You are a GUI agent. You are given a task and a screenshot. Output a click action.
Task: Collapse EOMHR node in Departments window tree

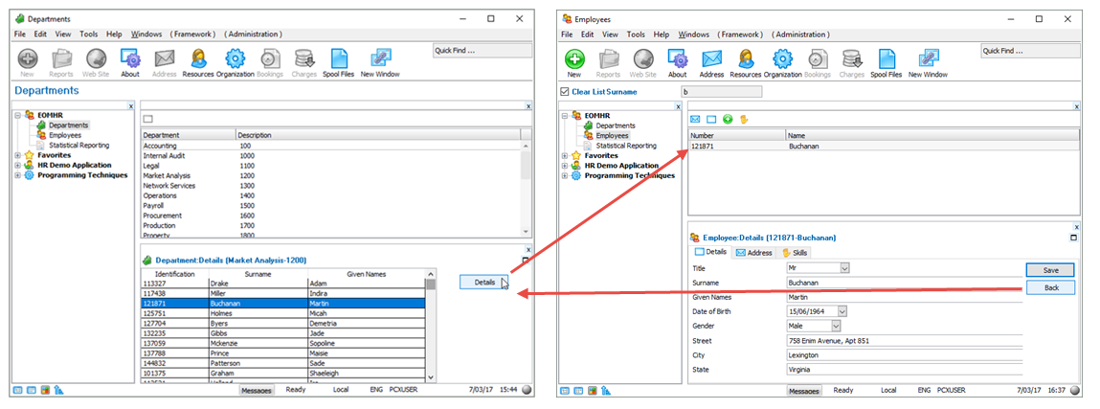[18, 115]
